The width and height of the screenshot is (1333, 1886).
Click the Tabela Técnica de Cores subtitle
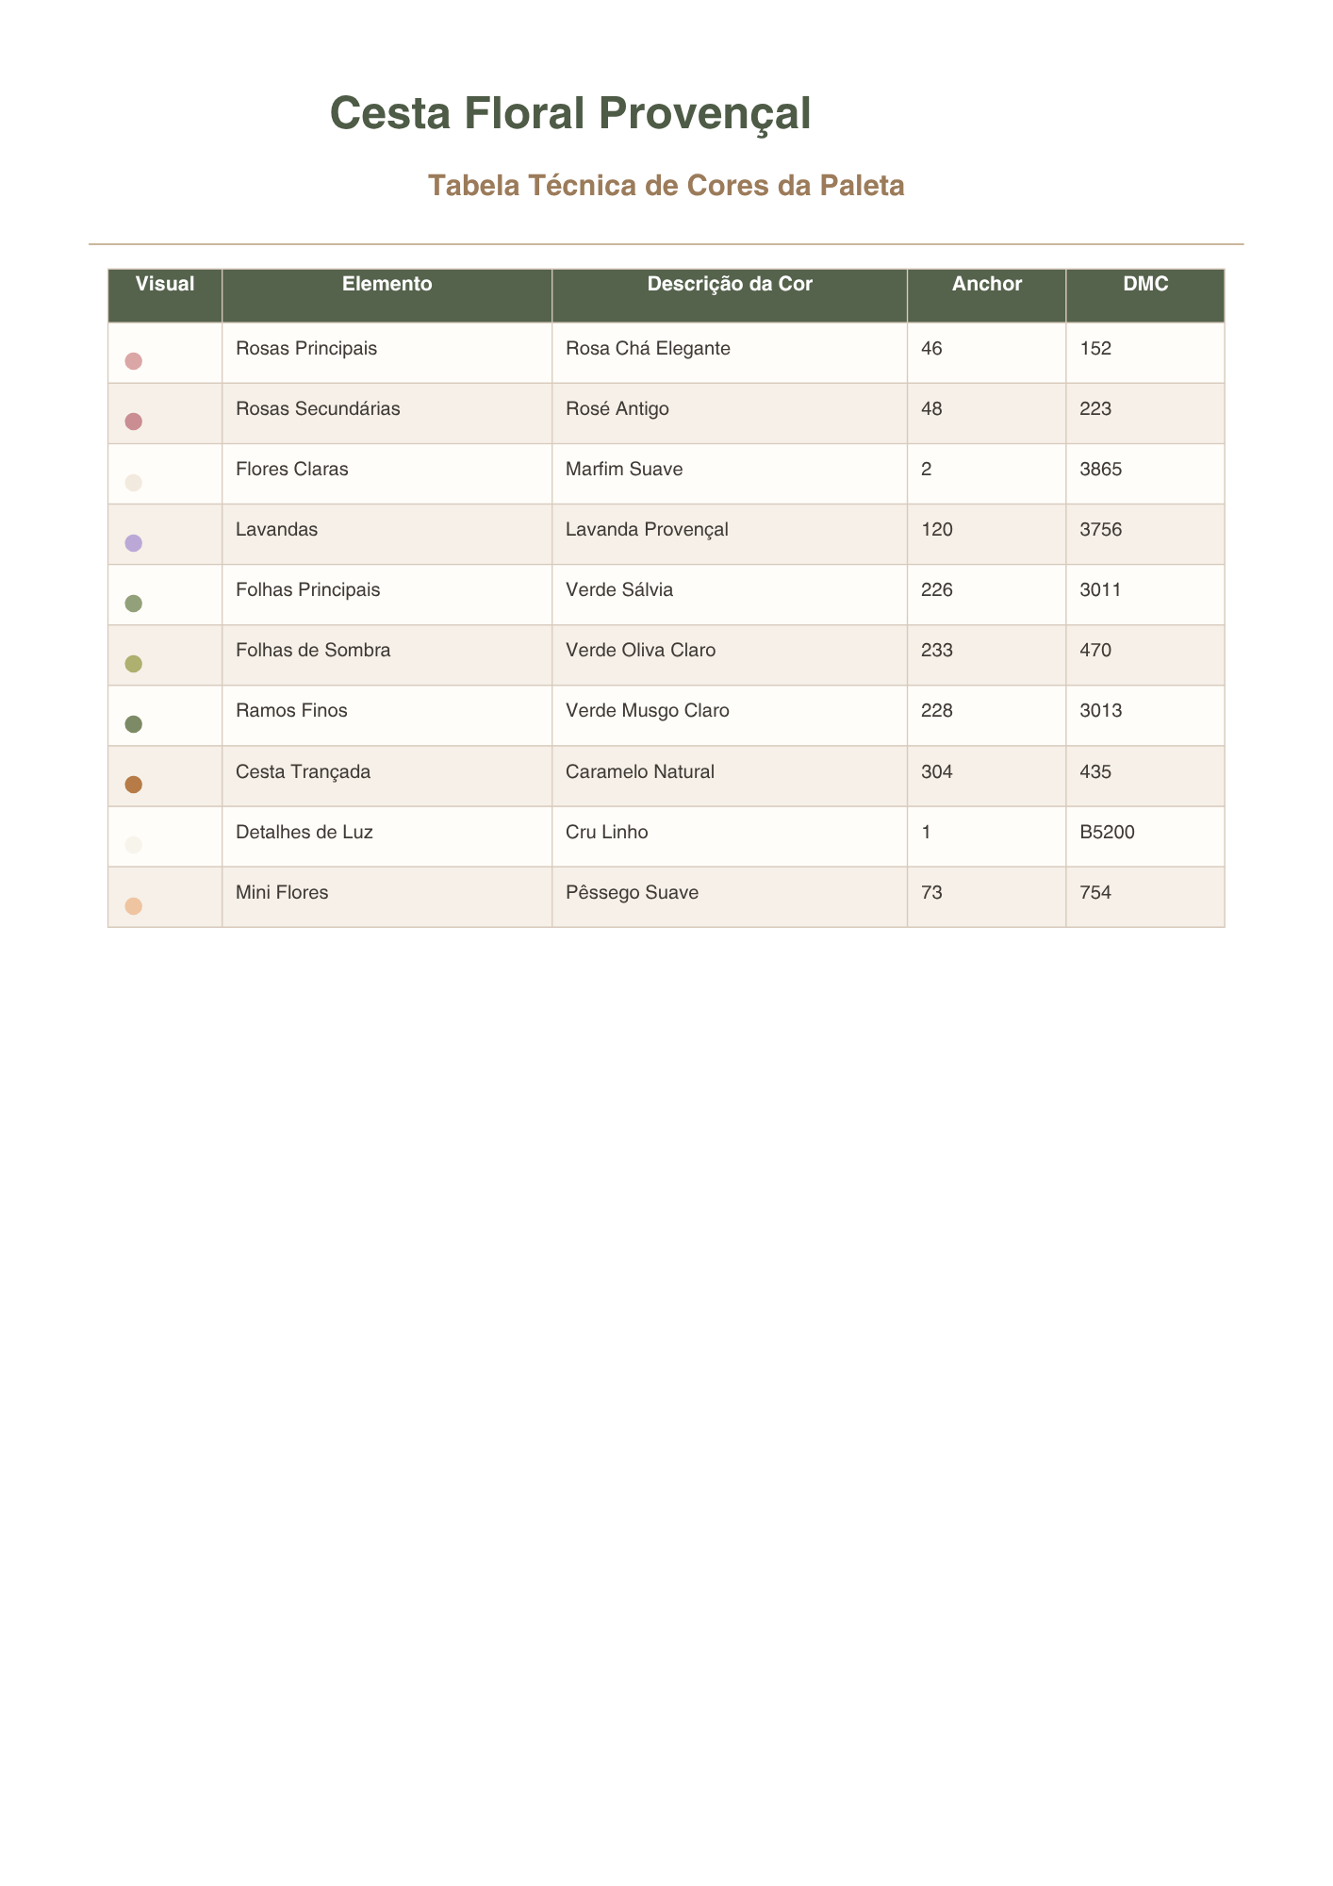[666, 186]
